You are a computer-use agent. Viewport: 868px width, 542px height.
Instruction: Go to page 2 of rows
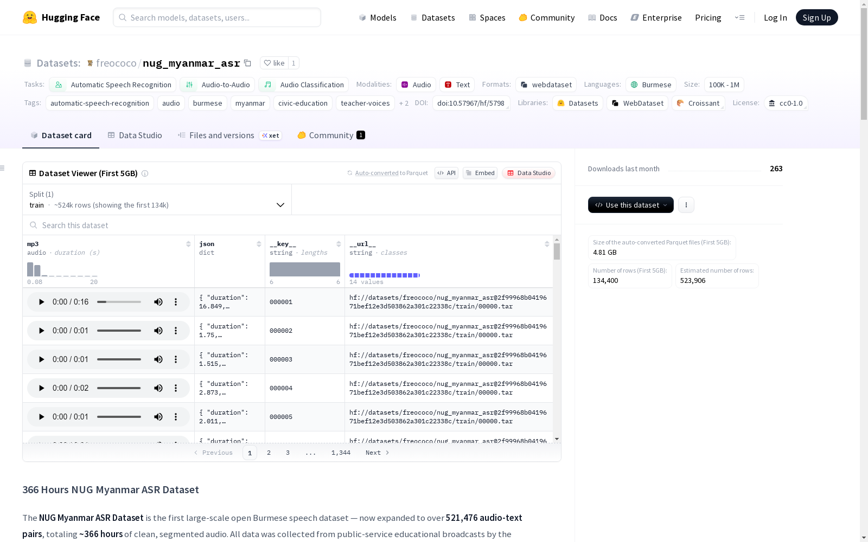point(269,453)
